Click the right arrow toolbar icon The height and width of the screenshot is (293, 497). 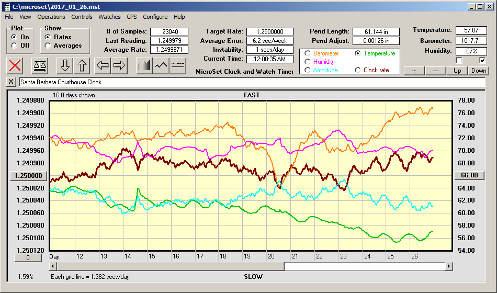[x=119, y=65]
